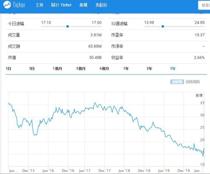Click the latest price point on chart
The image size is (210, 174).
tap(204, 148)
